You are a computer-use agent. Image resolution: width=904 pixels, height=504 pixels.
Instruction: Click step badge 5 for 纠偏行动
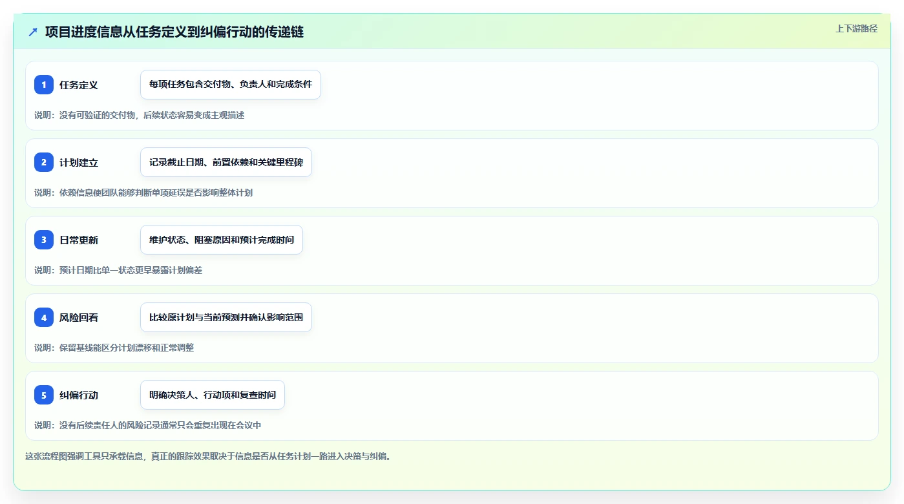(44, 395)
